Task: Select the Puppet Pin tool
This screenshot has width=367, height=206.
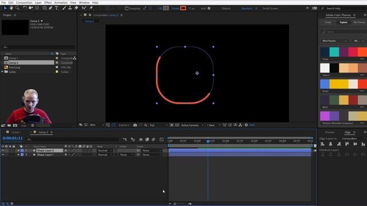Action: pos(91,8)
